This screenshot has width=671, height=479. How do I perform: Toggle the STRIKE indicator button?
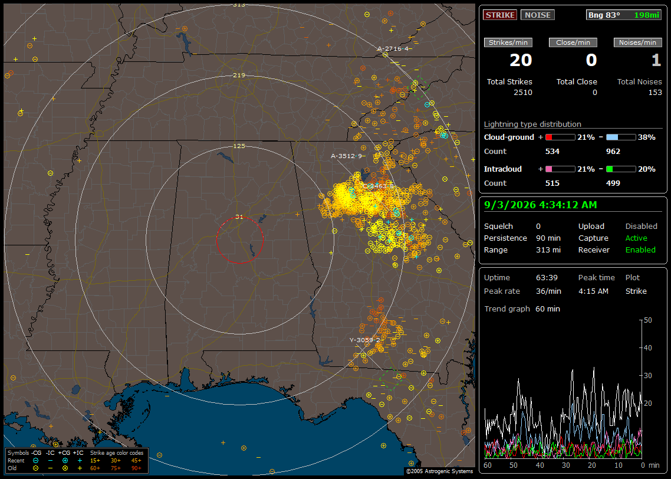pyautogui.click(x=500, y=15)
